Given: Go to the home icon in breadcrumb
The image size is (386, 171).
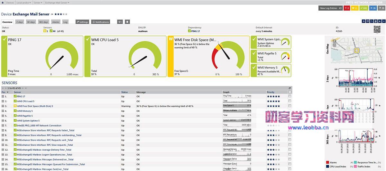Looking at the screenshot, I should (3, 3).
